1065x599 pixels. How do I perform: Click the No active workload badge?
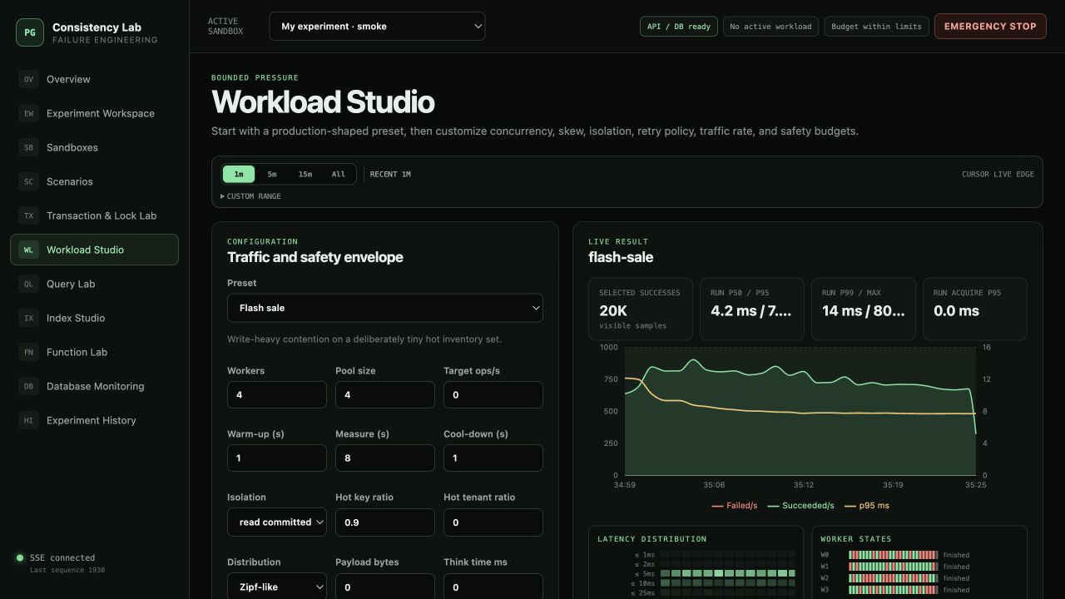770,27
